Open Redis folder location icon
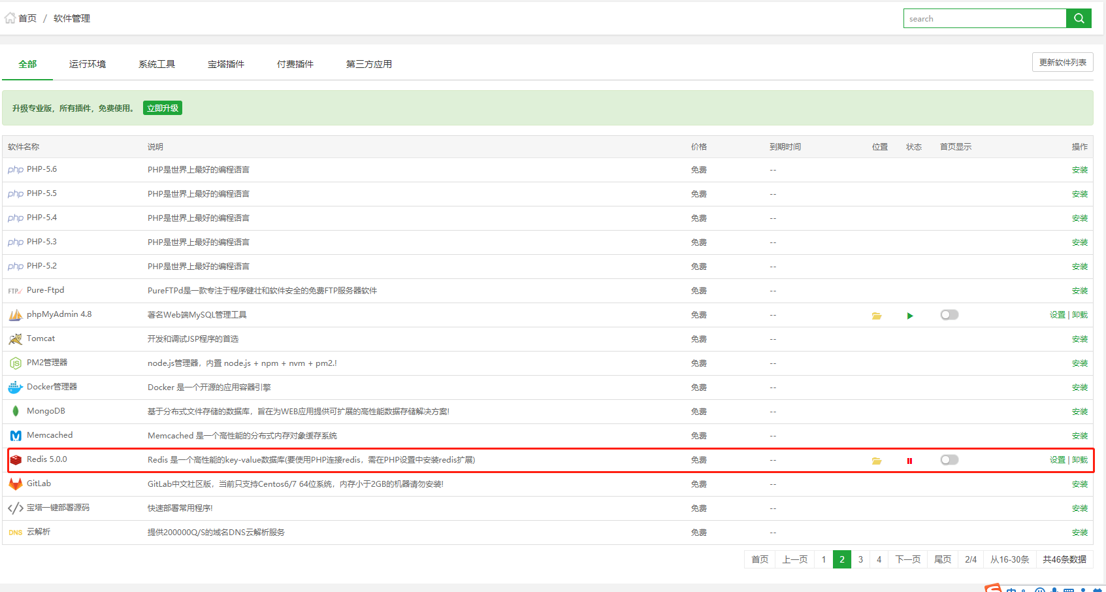 click(877, 461)
